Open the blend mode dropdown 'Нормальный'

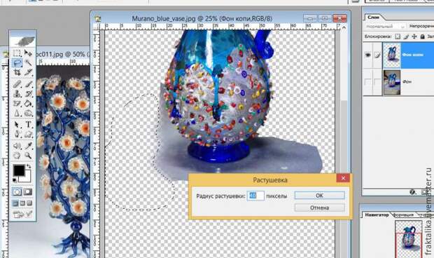pos(385,27)
